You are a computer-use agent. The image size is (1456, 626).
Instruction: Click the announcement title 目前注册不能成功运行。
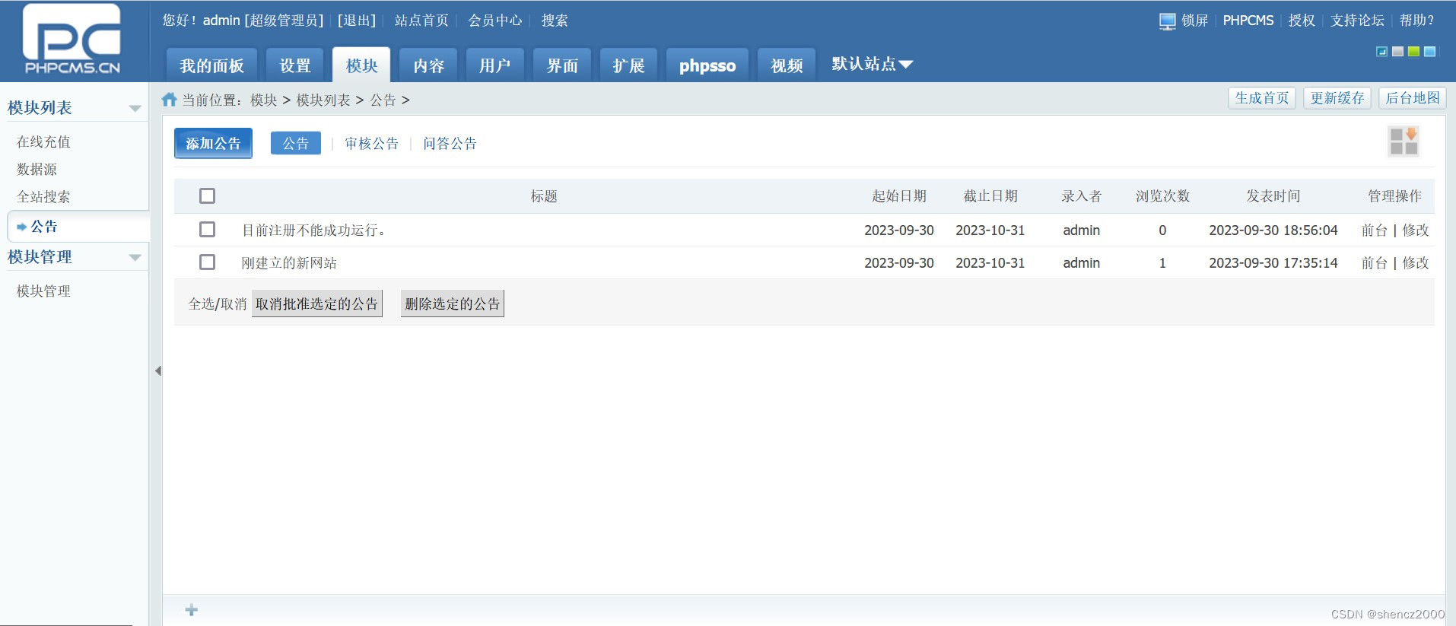pos(314,230)
